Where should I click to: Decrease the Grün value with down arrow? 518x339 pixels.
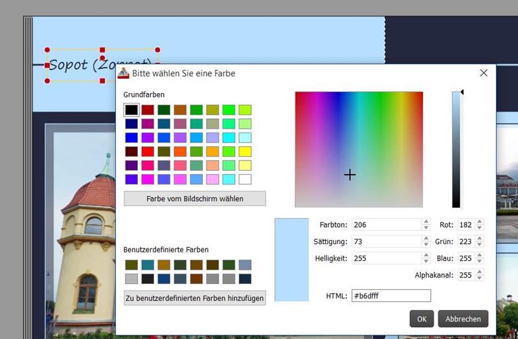479,245
